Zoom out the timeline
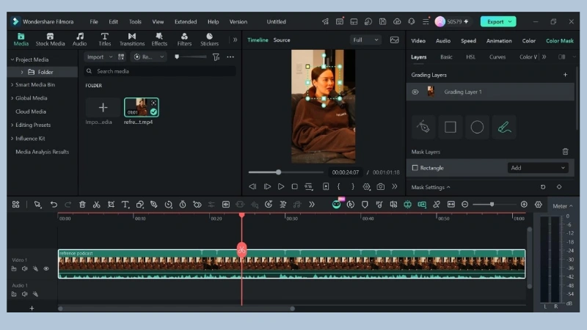Image resolution: width=587 pixels, height=330 pixels. pyautogui.click(x=464, y=205)
